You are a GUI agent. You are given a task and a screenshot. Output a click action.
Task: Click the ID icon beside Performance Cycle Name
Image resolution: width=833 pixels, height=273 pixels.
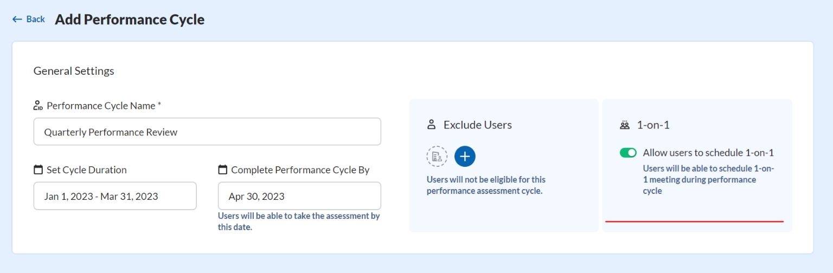pyautogui.click(x=38, y=106)
